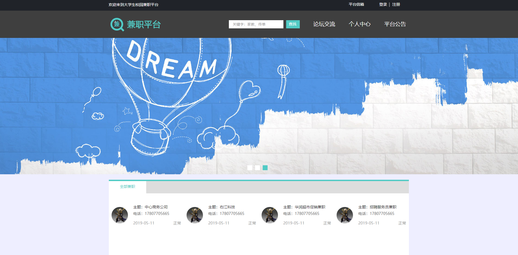Focus the keyword search input field
Screen dimensions: 518x255
click(256, 24)
